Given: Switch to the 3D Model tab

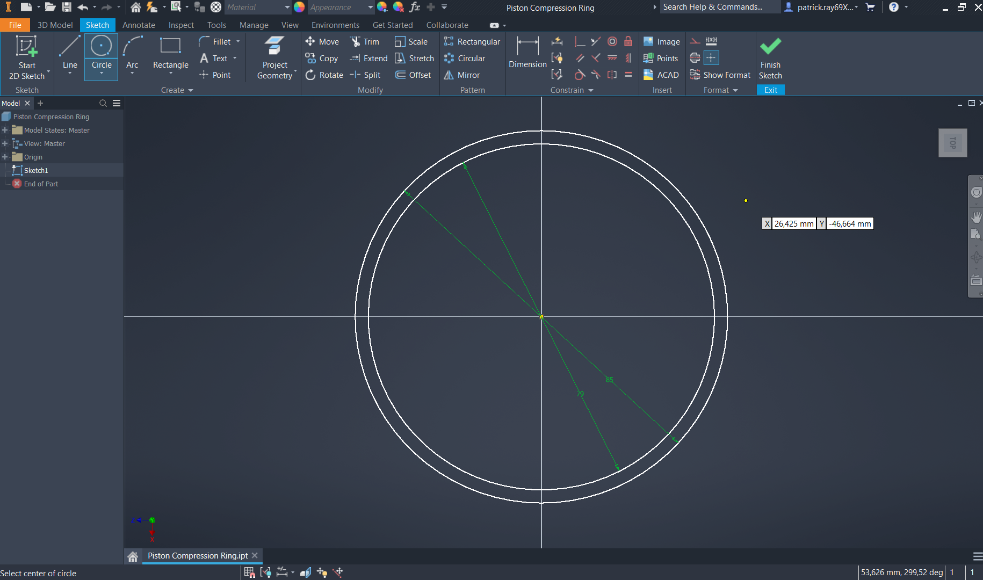Looking at the screenshot, I should [55, 25].
